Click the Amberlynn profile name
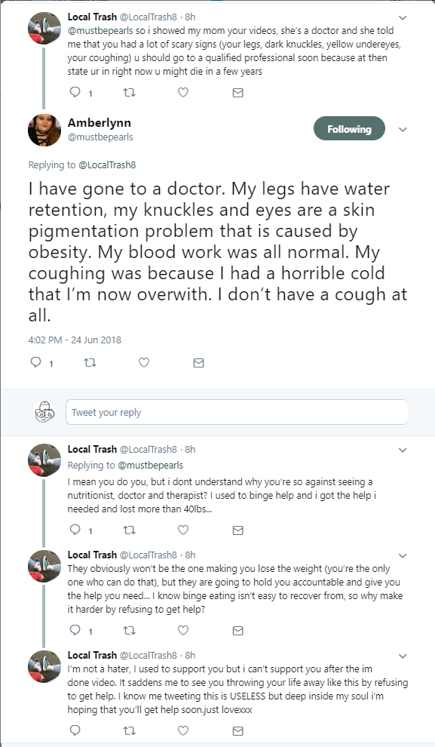435x747 pixels. [x=99, y=122]
